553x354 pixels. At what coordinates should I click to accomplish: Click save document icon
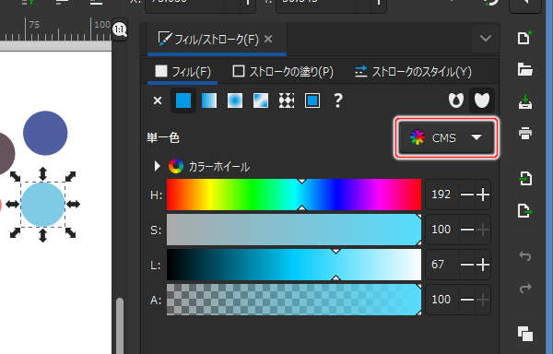click(x=524, y=101)
